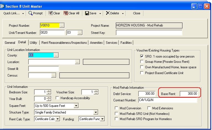Select the Detail tab
Screen dimensions: 212x130
click(22, 42)
